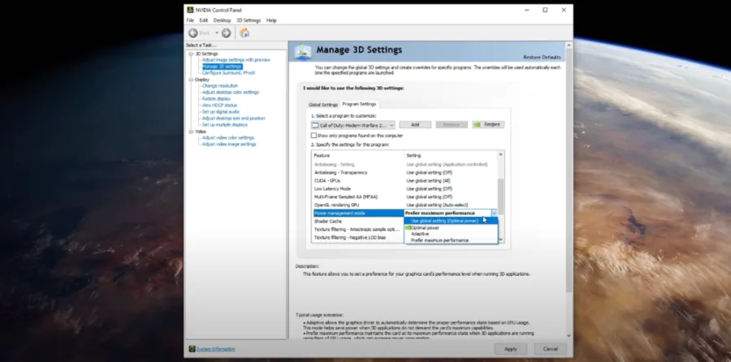Open the back history dropdown arrow
Screen dimensions: 731x362
217,33
